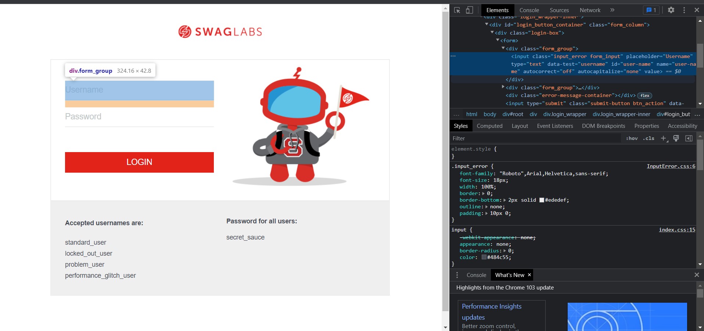Open the index.css:15 source link
The width and height of the screenshot is (704, 331).
coord(677,230)
